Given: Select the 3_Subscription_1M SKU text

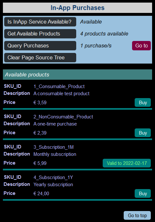Looking at the screenshot, I should pos(54,147).
